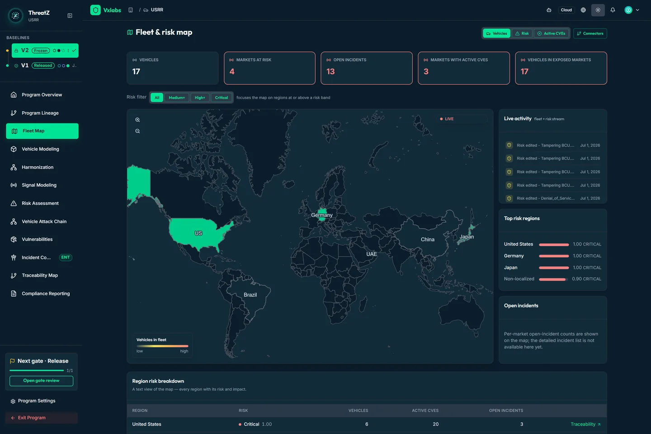The image size is (651, 434).
Task: Click the LIVE indicator on map
Action: (x=447, y=119)
